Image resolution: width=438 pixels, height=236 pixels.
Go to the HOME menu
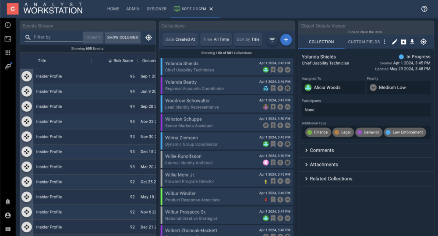pyautogui.click(x=113, y=9)
